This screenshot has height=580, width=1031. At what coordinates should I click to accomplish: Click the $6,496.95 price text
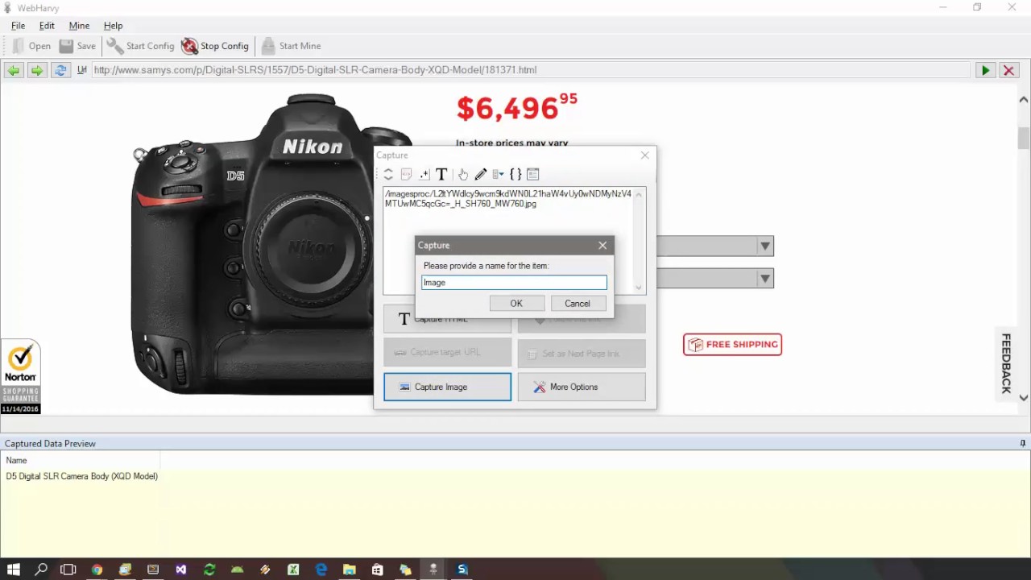(517, 107)
